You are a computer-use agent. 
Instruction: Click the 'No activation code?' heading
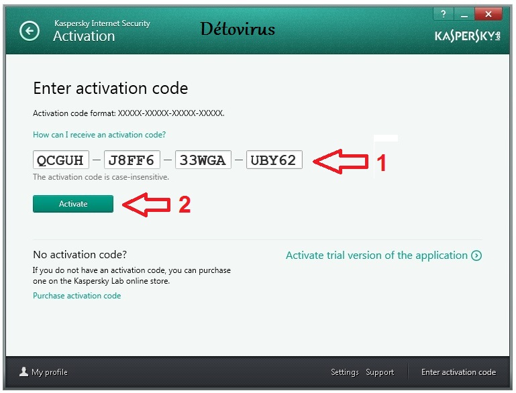click(80, 255)
